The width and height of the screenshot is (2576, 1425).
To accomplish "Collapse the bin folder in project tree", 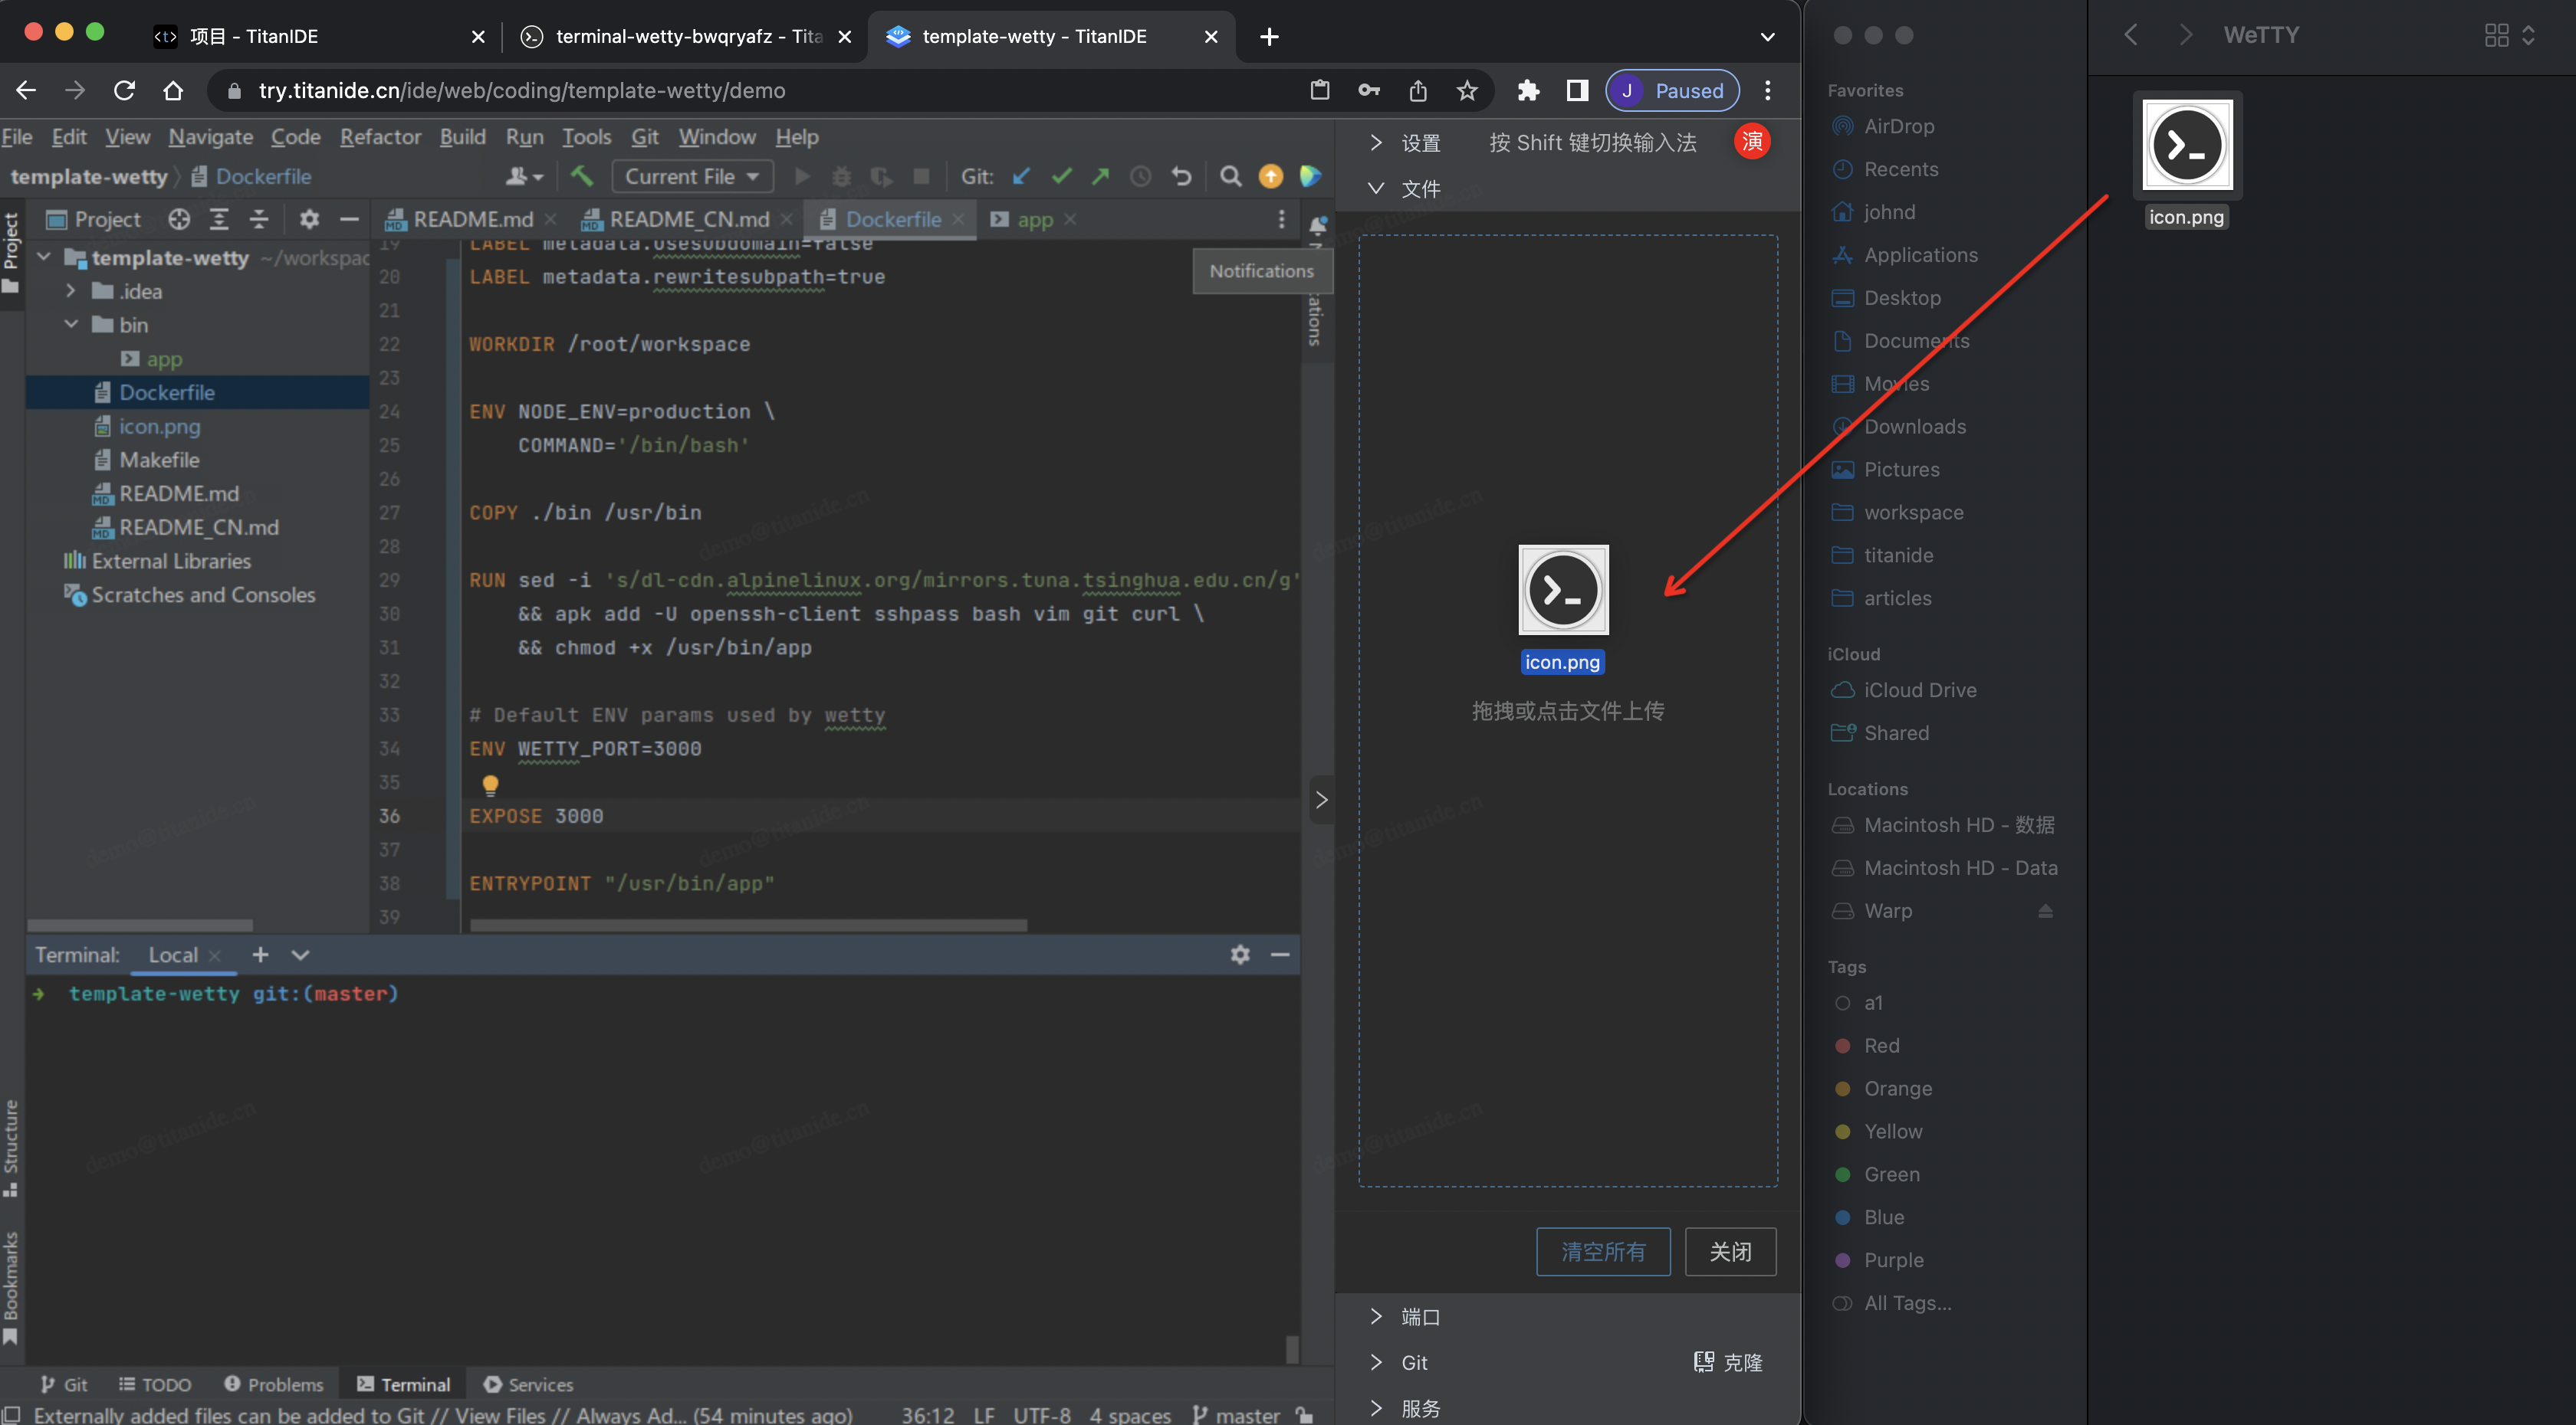I will click(71, 325).
